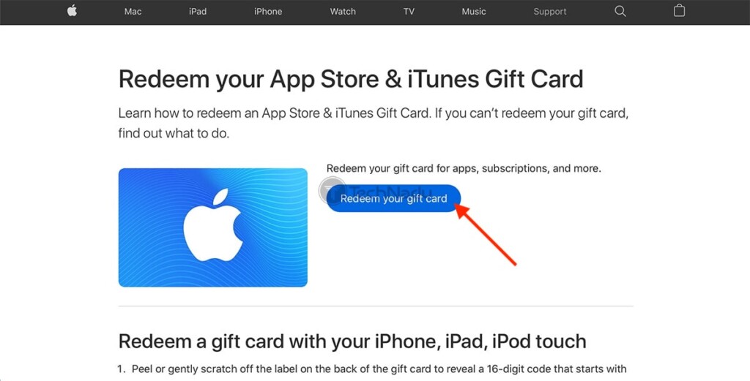Click step 1 Peel or gently scratch text
Viewport: 750px width, 381px height.
pos(372,369)
